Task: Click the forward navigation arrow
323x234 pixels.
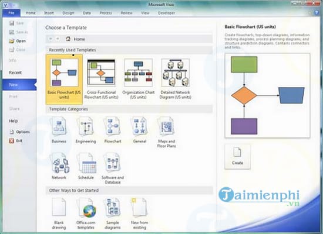Action: [x=58, y=39]
